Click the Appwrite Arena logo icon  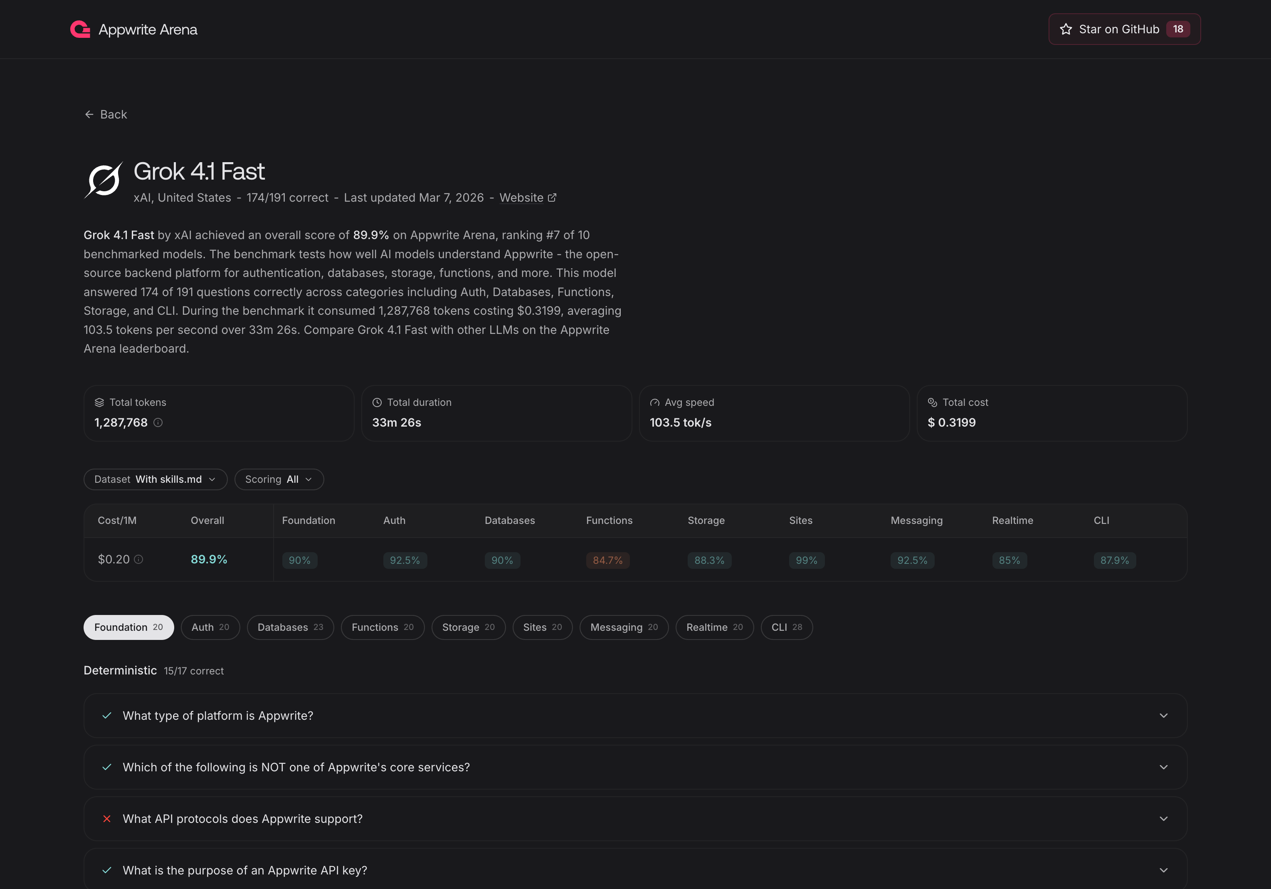80,29
